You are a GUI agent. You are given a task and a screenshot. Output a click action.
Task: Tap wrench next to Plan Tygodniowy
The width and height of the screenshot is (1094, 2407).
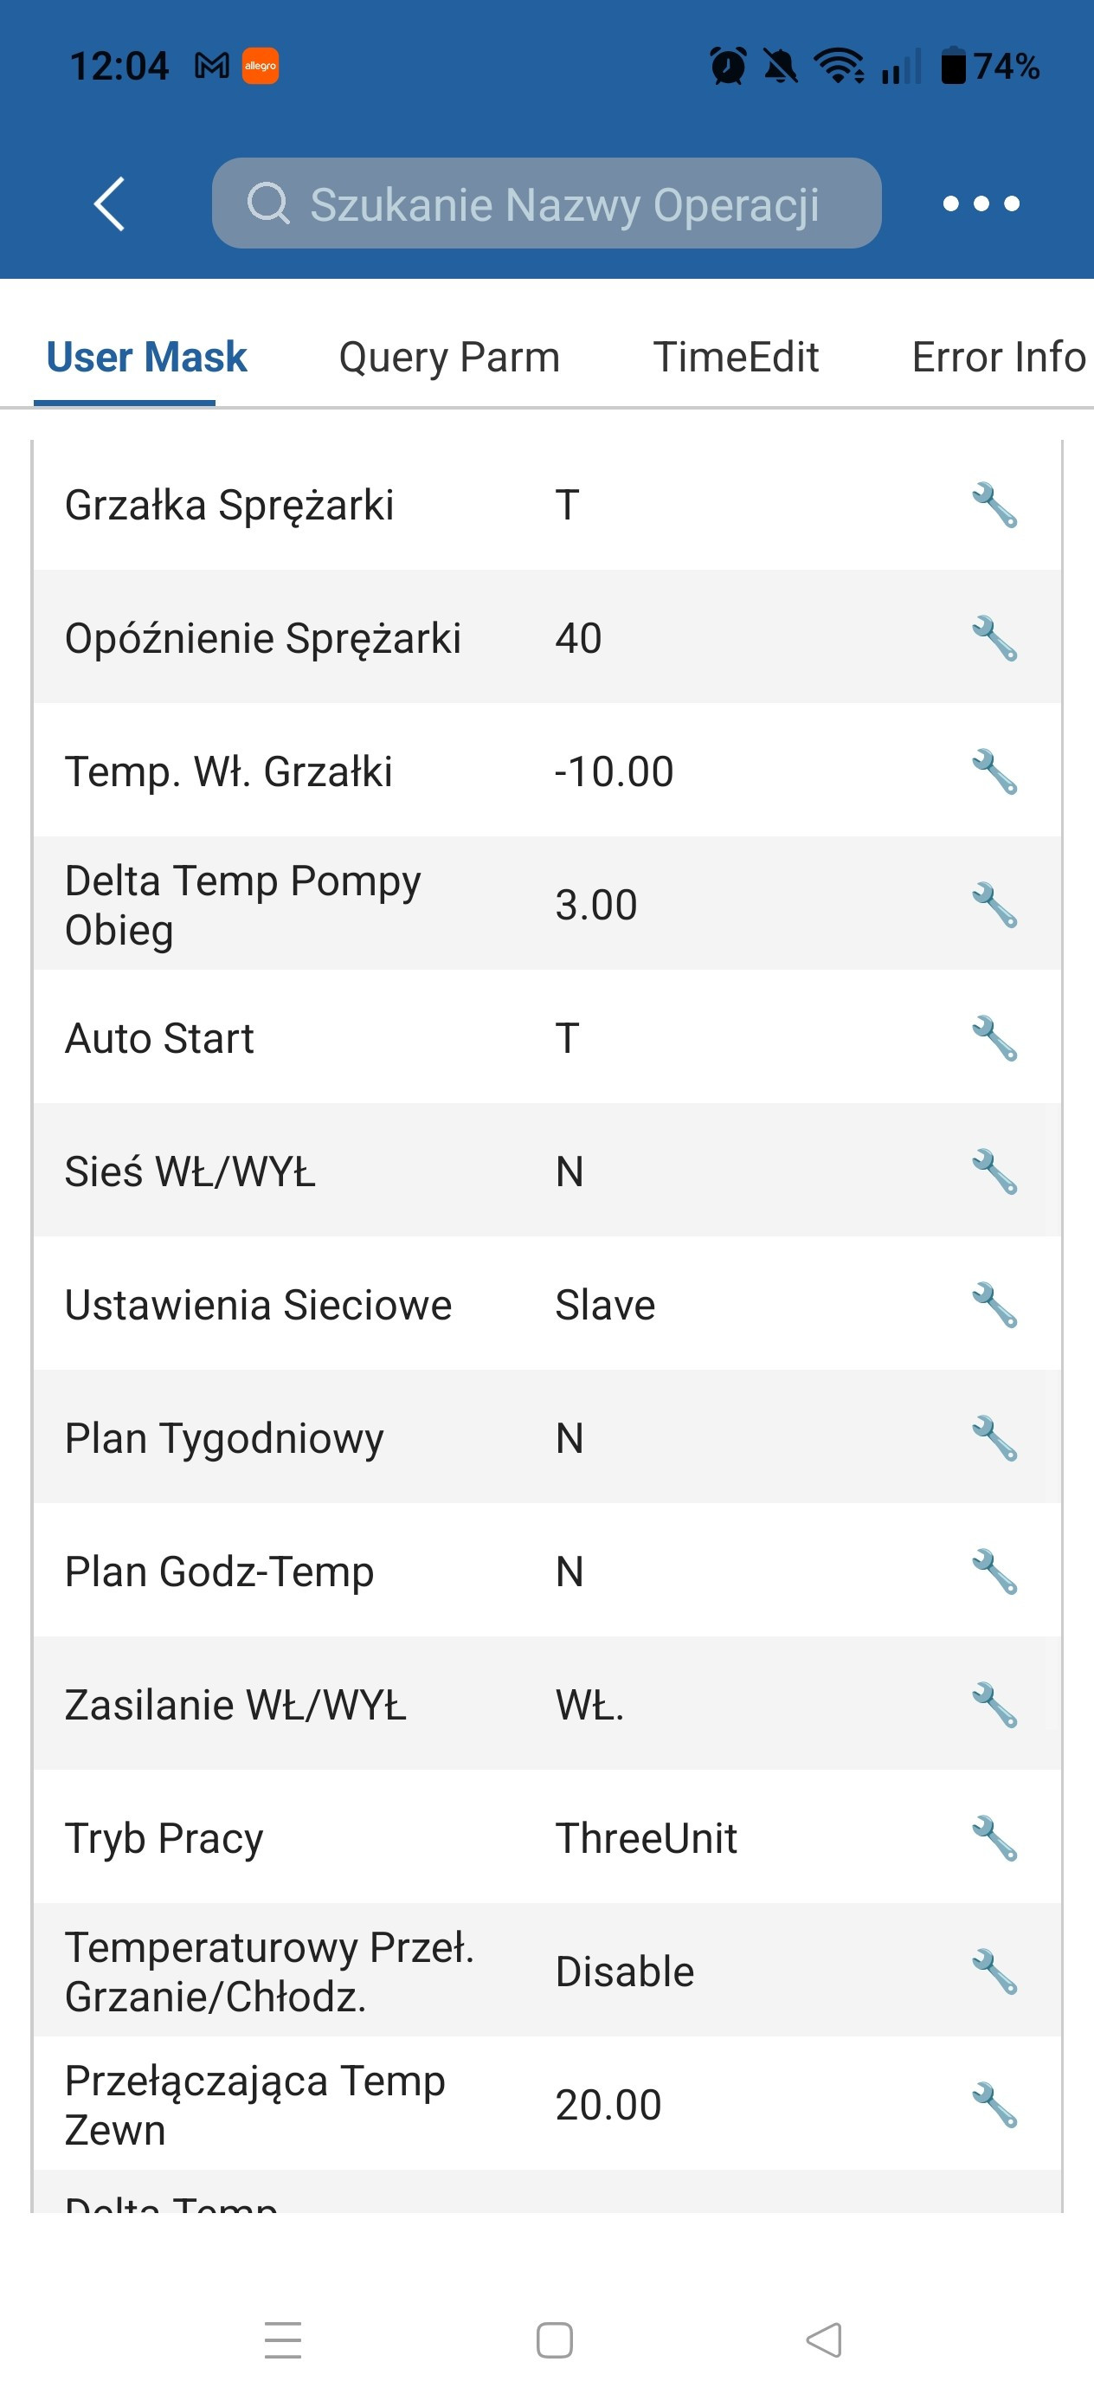[994, 1439]
